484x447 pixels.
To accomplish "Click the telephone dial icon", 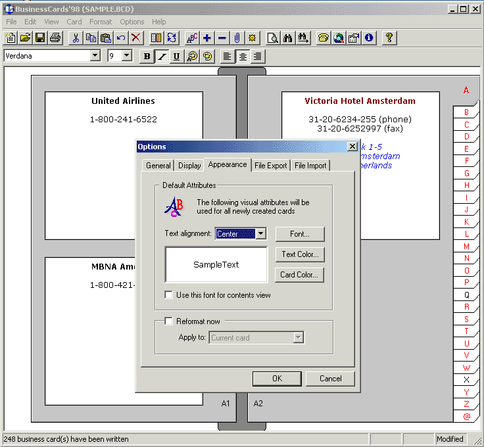I will [324, 38].
